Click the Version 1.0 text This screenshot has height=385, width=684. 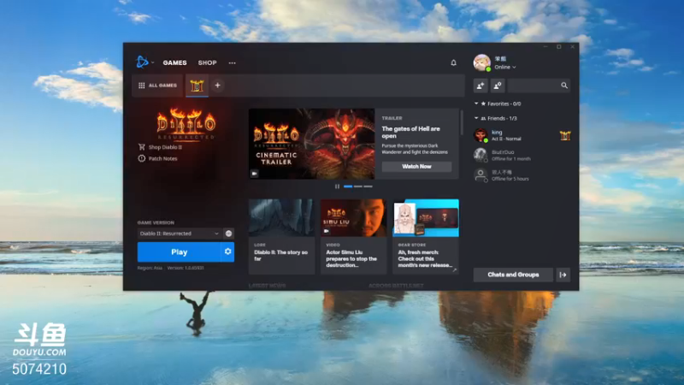(186, 268)
